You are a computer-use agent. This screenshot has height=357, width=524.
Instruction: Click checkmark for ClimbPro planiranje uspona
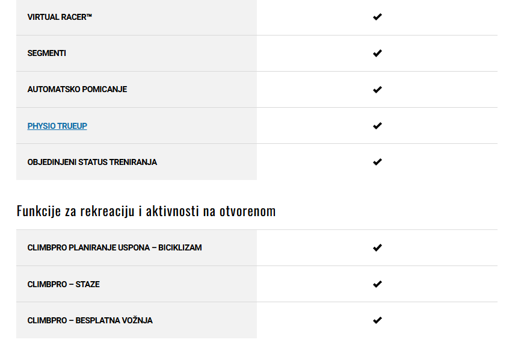click(x=377, y=247)
